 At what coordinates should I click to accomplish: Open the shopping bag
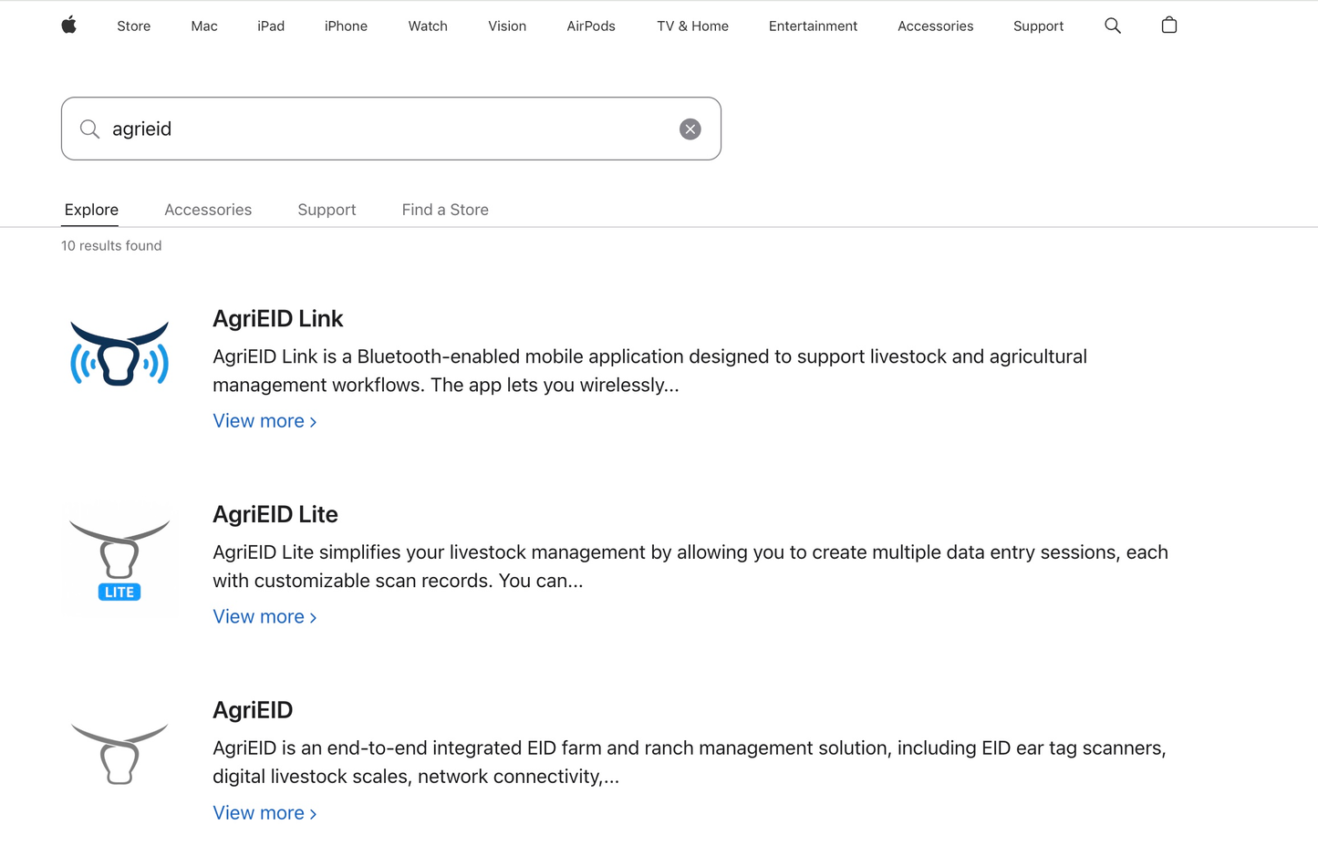pos(1168,26)
